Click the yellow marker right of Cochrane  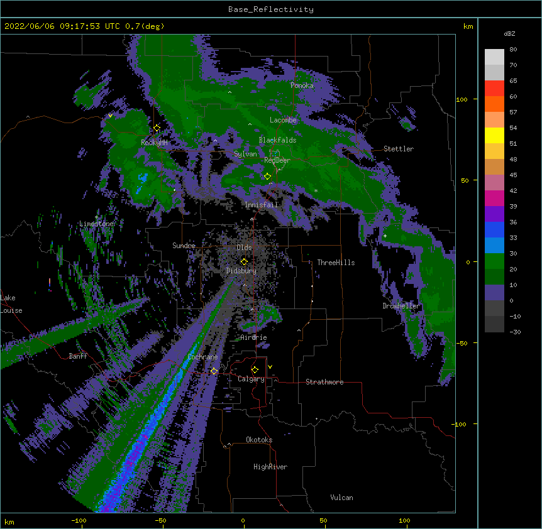[214, 371]
